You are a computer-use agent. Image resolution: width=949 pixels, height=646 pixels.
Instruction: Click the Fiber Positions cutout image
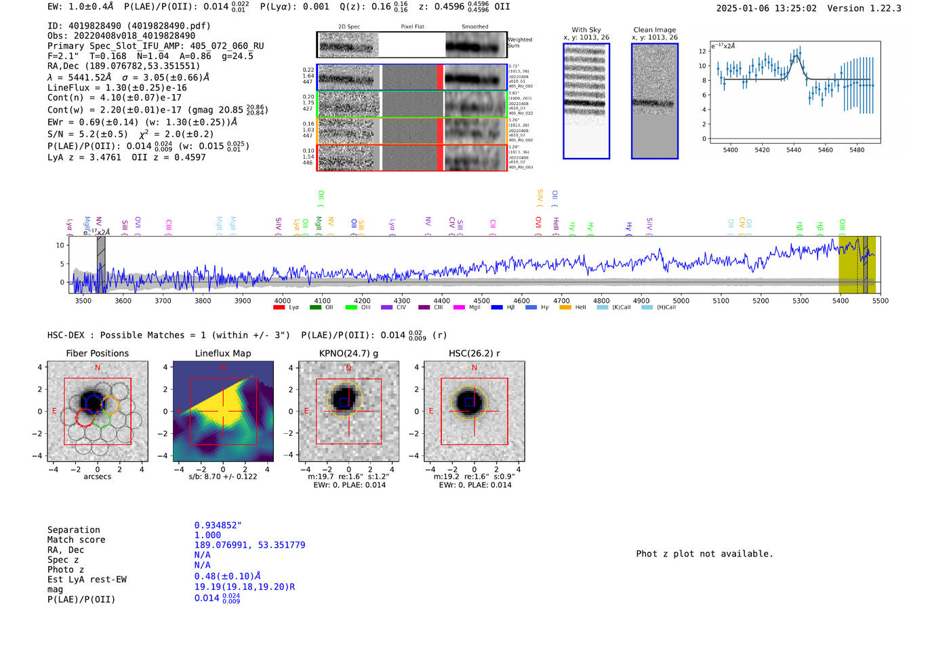point(97,411)
